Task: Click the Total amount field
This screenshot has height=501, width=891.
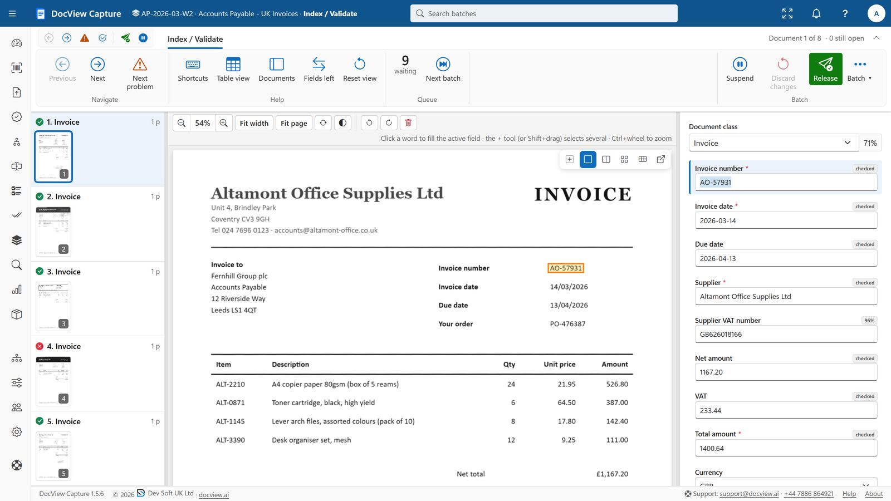Action: pos(786,448)
